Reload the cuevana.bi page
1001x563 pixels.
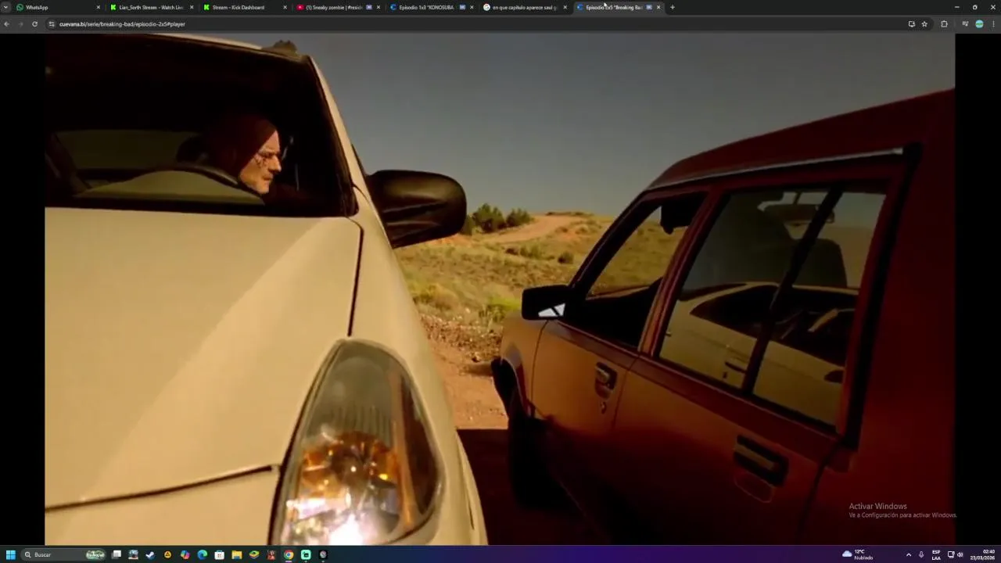click(34, 24)
